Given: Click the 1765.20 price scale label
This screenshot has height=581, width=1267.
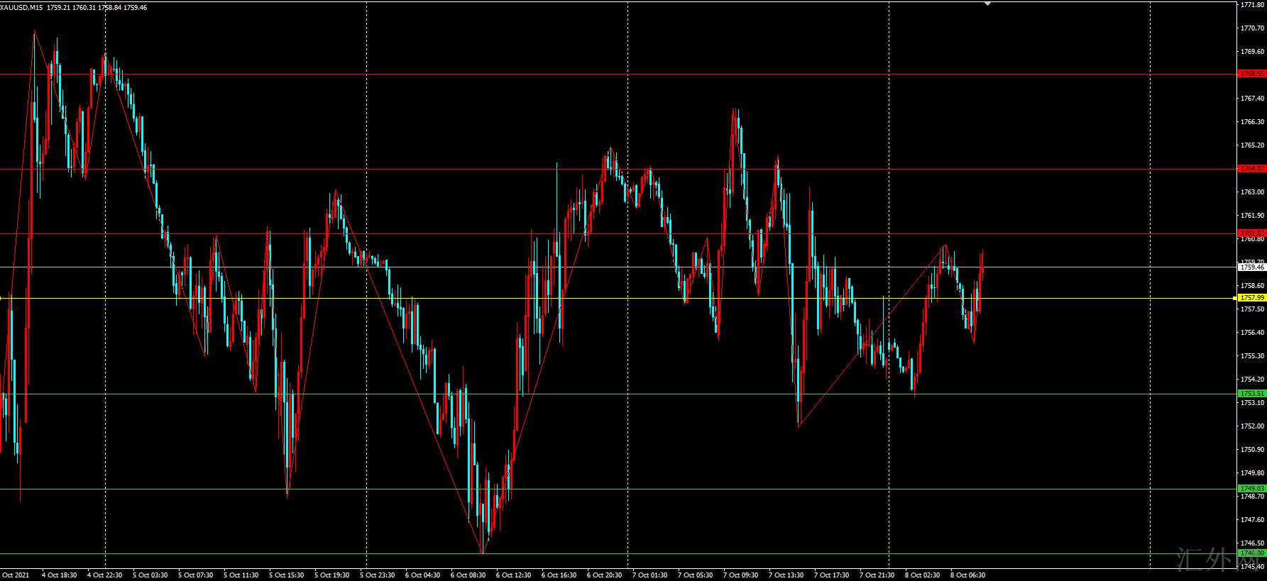Looking at the screenshot, I should [1251, 145].
